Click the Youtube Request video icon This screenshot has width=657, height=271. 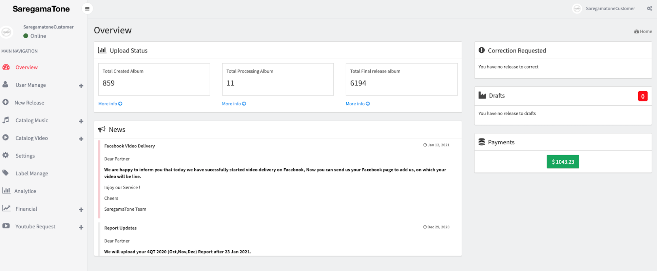pos(6,226)
